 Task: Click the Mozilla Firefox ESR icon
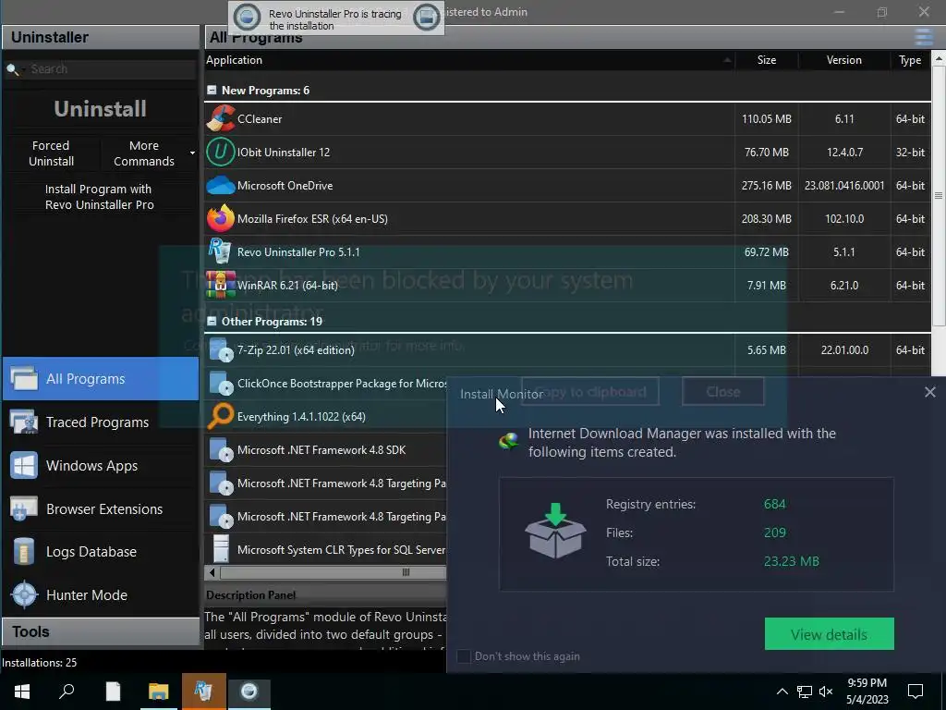click(220, 218)
